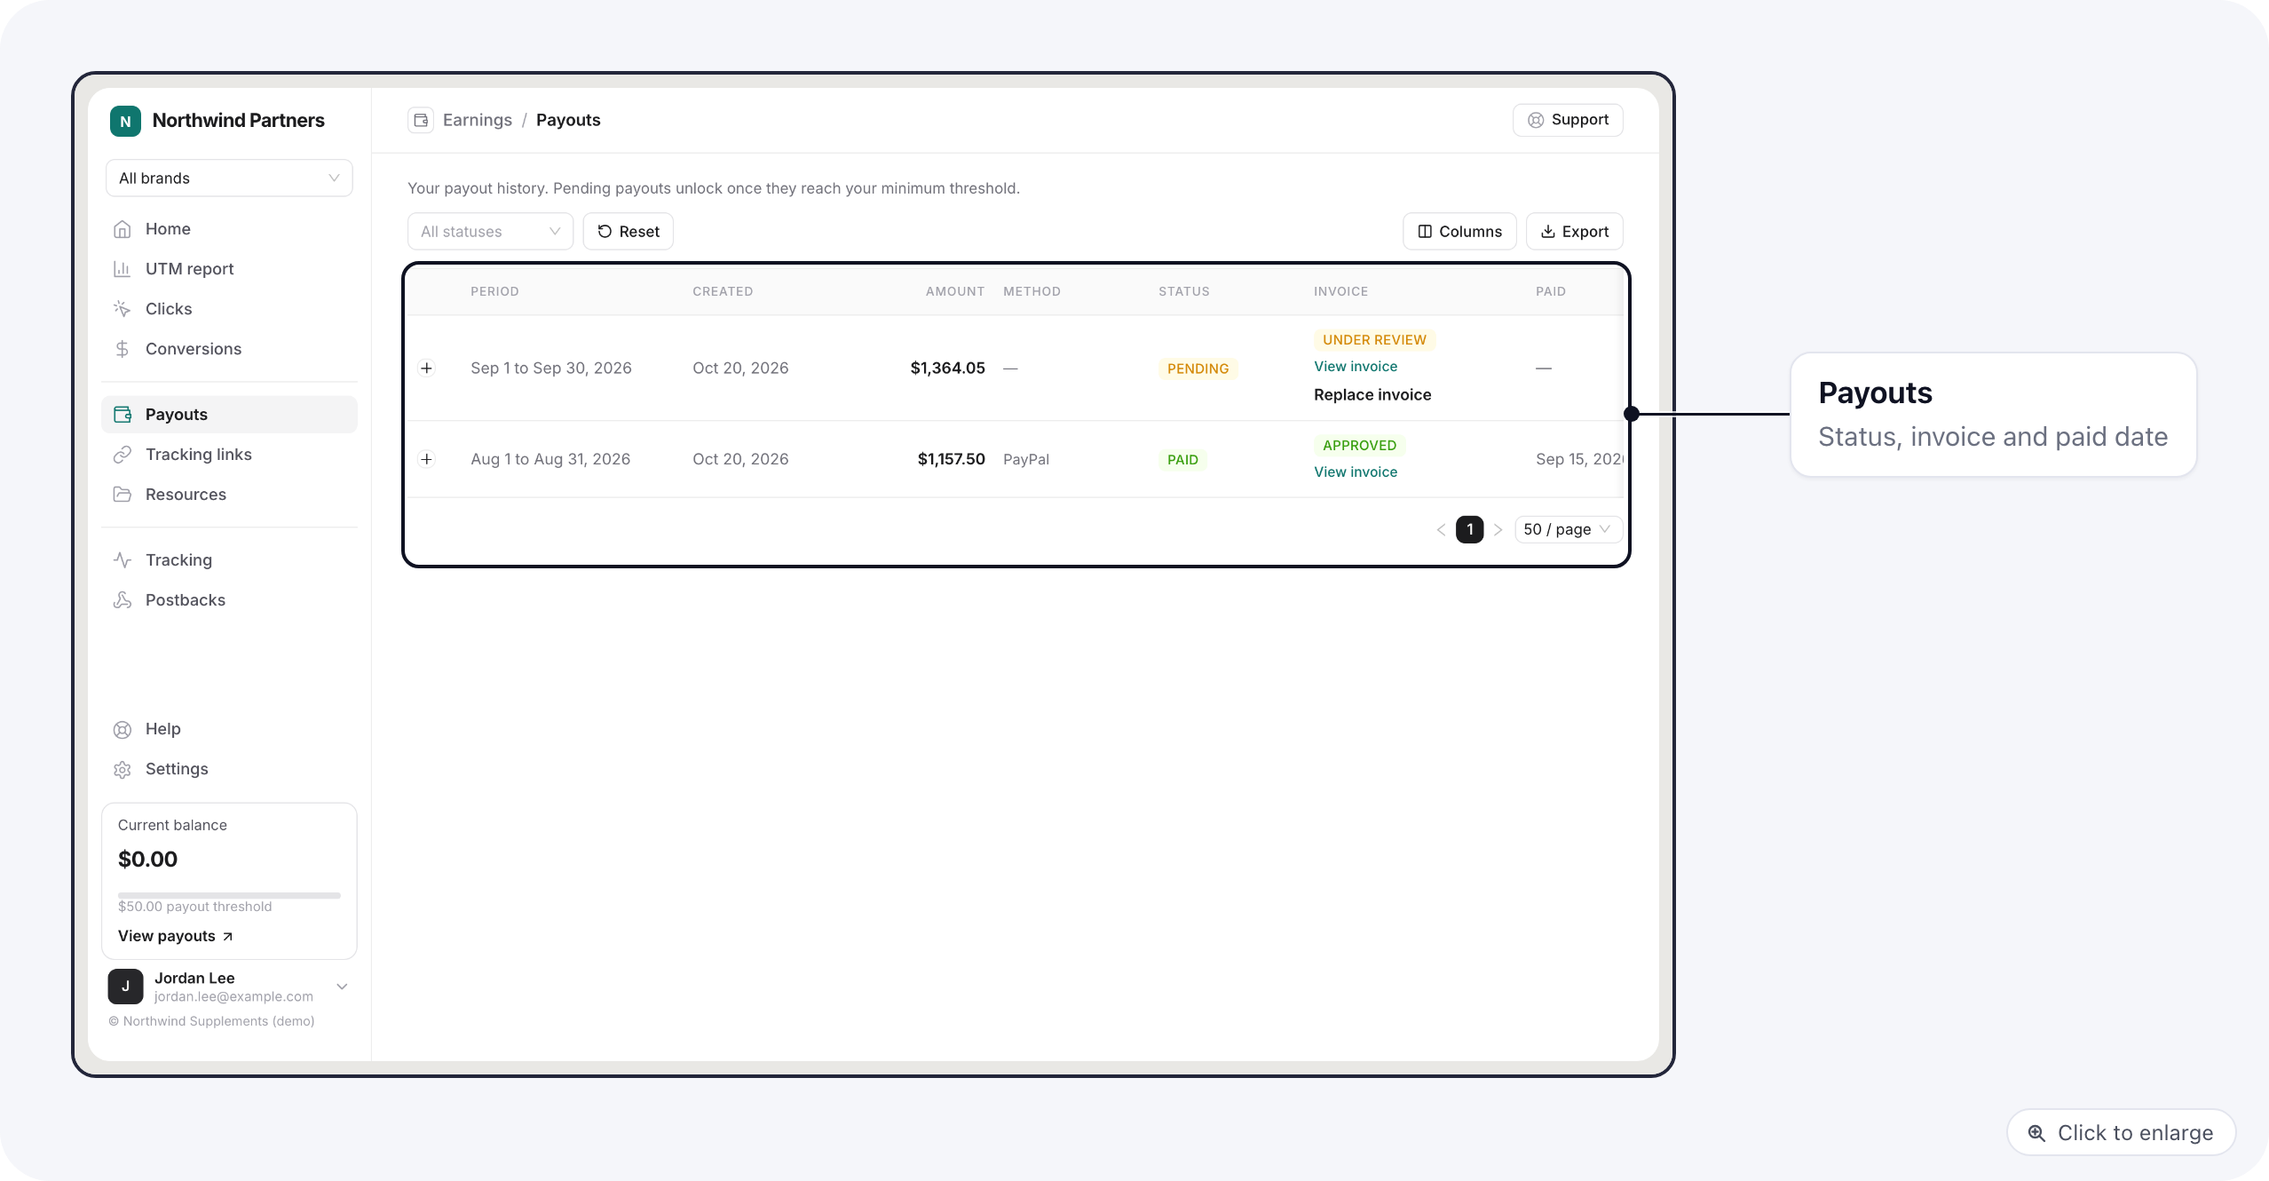
Task: Click the wallet icon beside Earnings breadcrumb
Action: coord(421,120)
